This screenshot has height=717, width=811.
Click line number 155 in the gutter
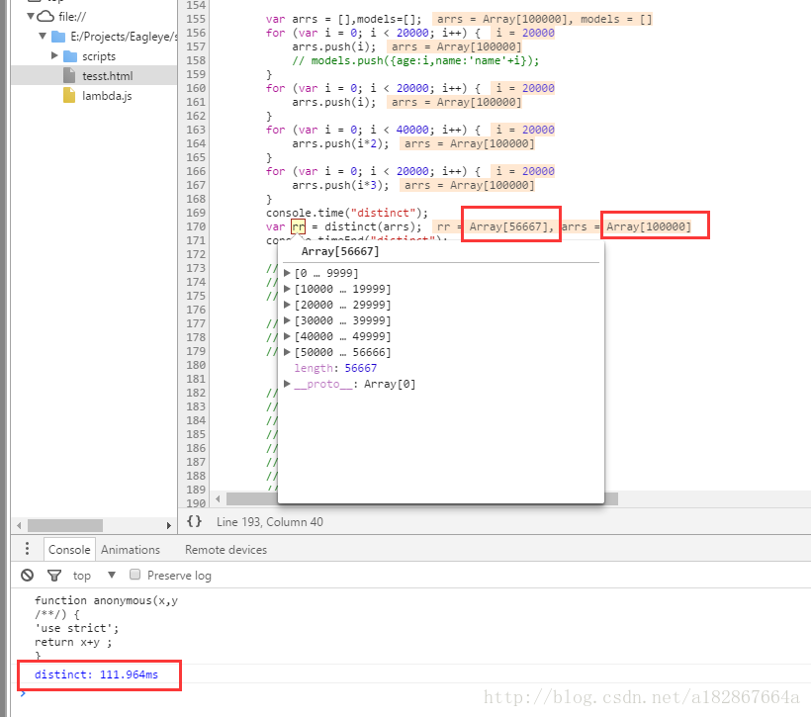tap(196, 19)
